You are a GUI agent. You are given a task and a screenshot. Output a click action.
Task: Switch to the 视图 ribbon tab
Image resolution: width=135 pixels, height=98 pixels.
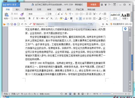59,9
